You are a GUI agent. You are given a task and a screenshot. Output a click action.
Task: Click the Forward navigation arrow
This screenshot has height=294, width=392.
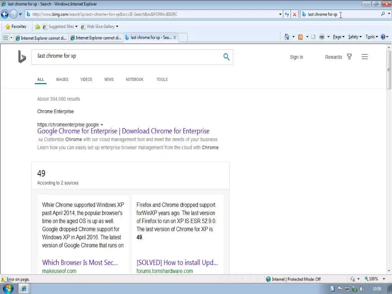13,14
